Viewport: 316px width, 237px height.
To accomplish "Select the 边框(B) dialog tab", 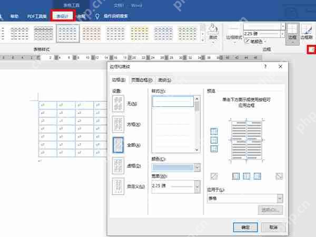I will 118,80.
